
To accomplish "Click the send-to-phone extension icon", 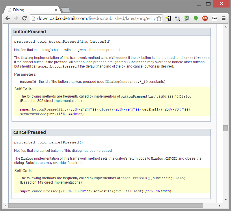I will [168, 18].
